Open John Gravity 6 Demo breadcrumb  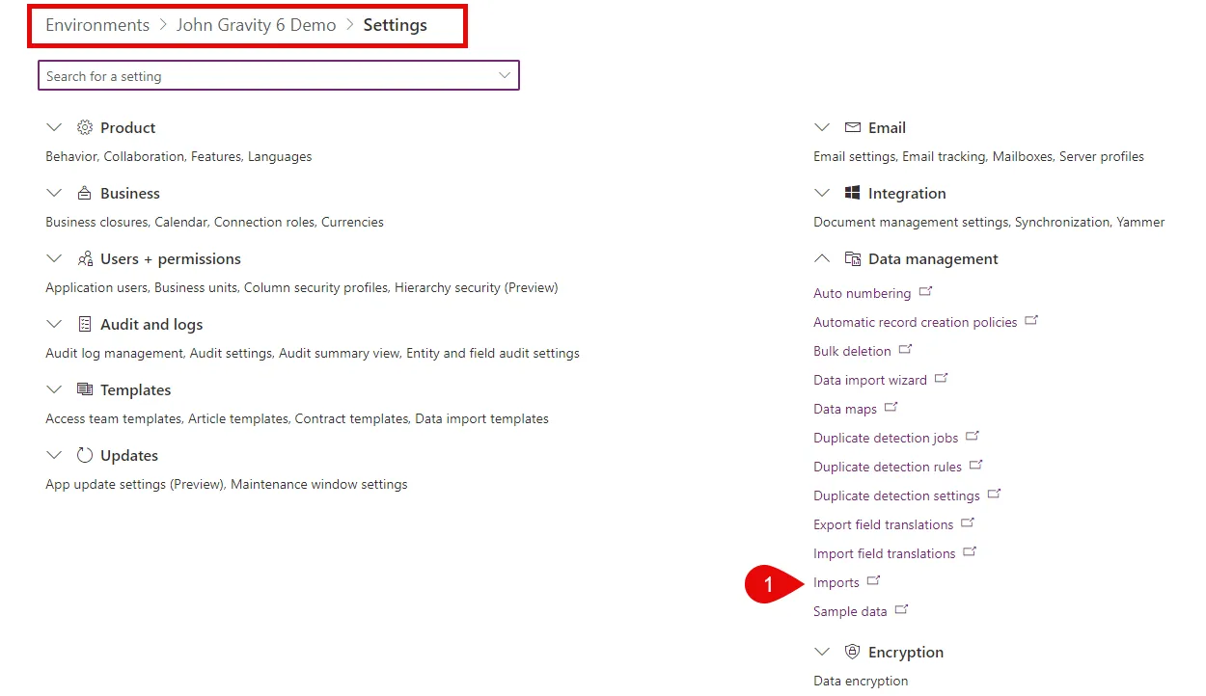click(256, 25)
